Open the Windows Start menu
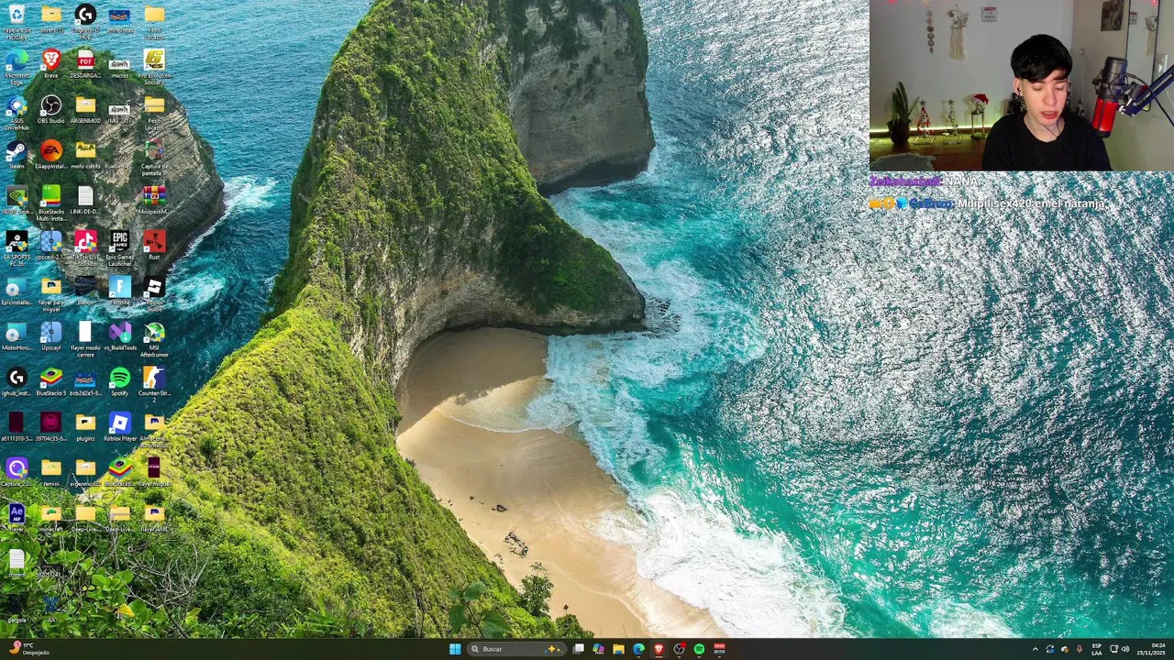Image resolution: width=1174 pixels, height=660 pixels. point(455,649)
